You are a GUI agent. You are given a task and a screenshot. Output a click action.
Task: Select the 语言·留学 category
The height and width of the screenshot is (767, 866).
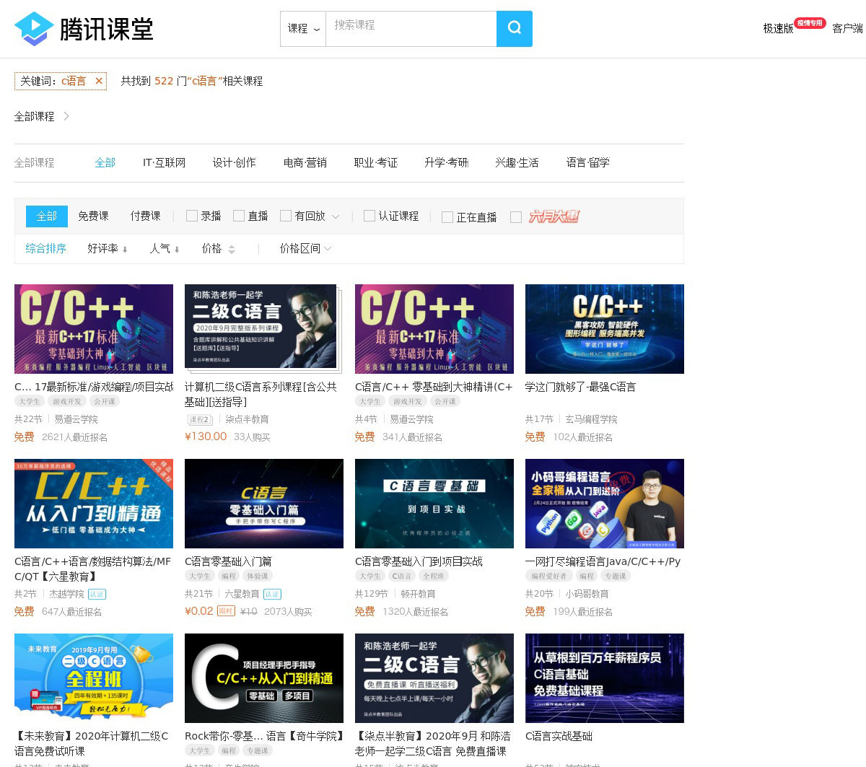[588, 162]
